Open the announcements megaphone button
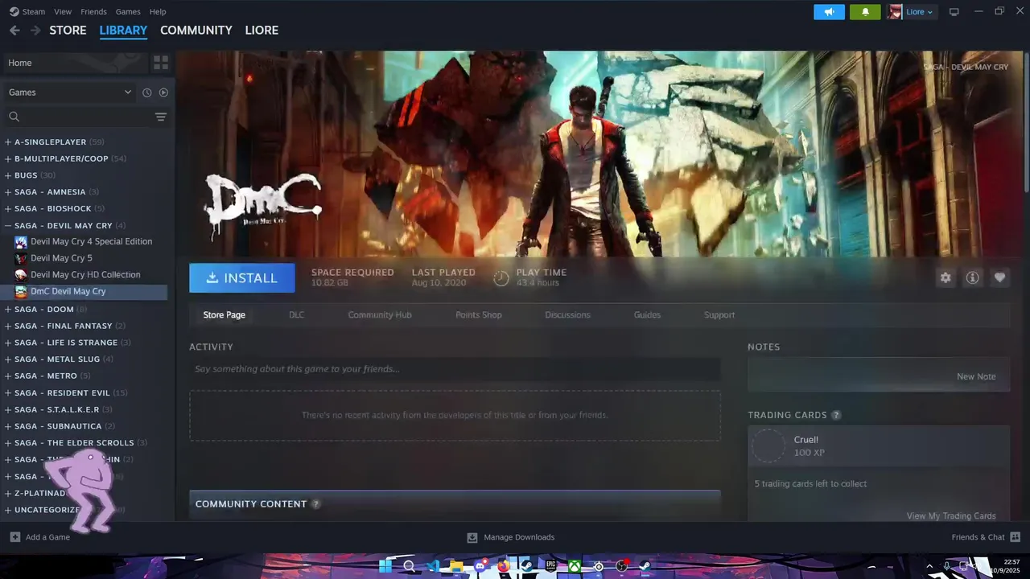Screen dimensions: 1030x579 (829, 12)
